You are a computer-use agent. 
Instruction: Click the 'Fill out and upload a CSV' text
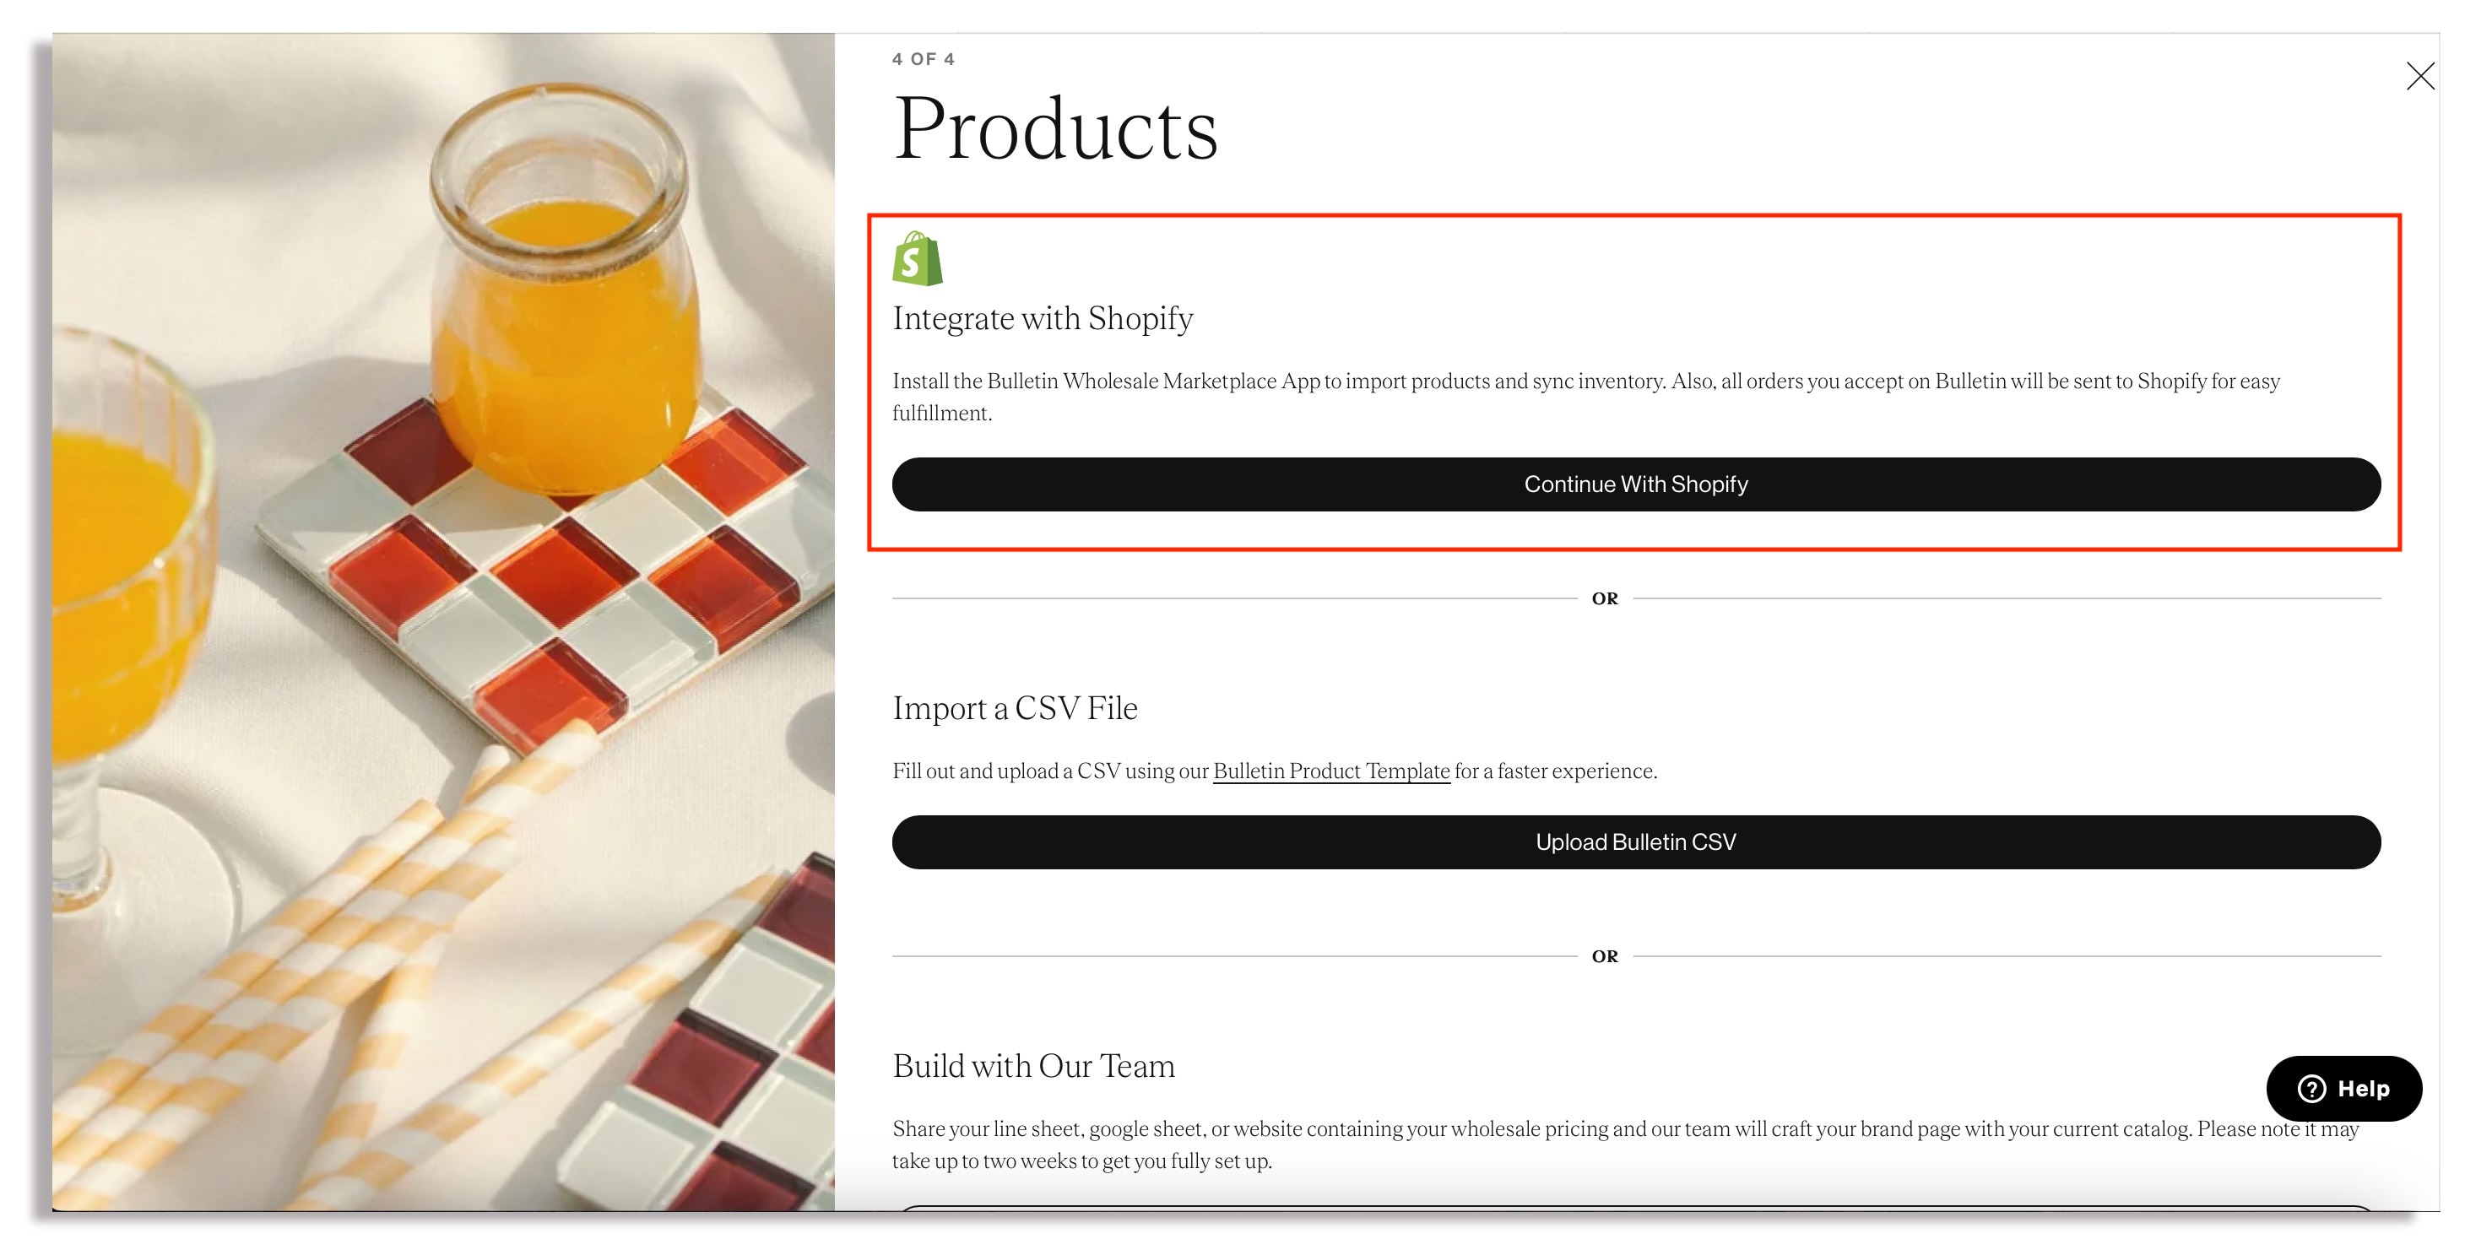(x=1049, y=771)
